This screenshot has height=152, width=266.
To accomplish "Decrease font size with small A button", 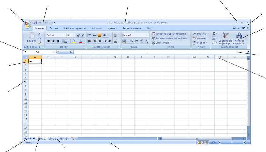I will pos(83,35).
